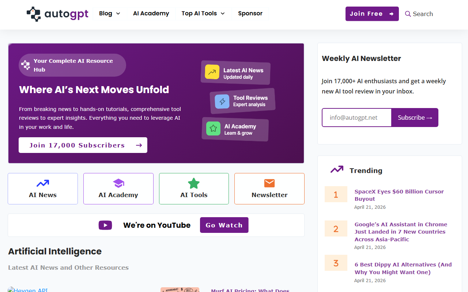Click the Trending purple arrow icon
The height and width of the screenshot is (292, 468).
(337, 169)
